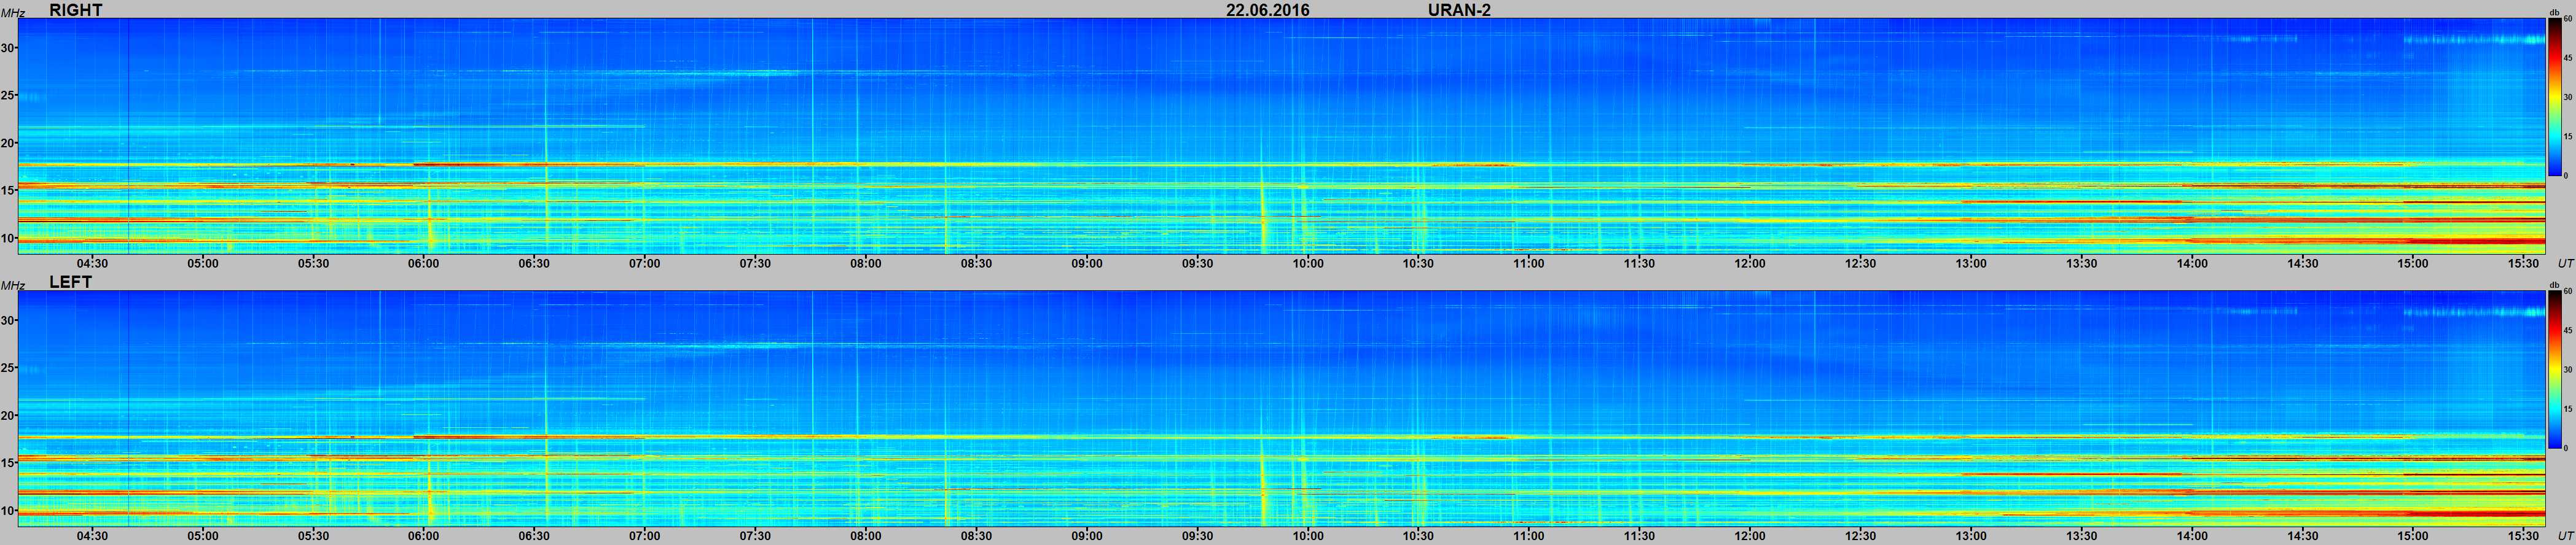Viewport: 2576px width, 545px height.
Task: Click the 09:30 time tick under LEFT panel
Action: [x=1197, y=536]
